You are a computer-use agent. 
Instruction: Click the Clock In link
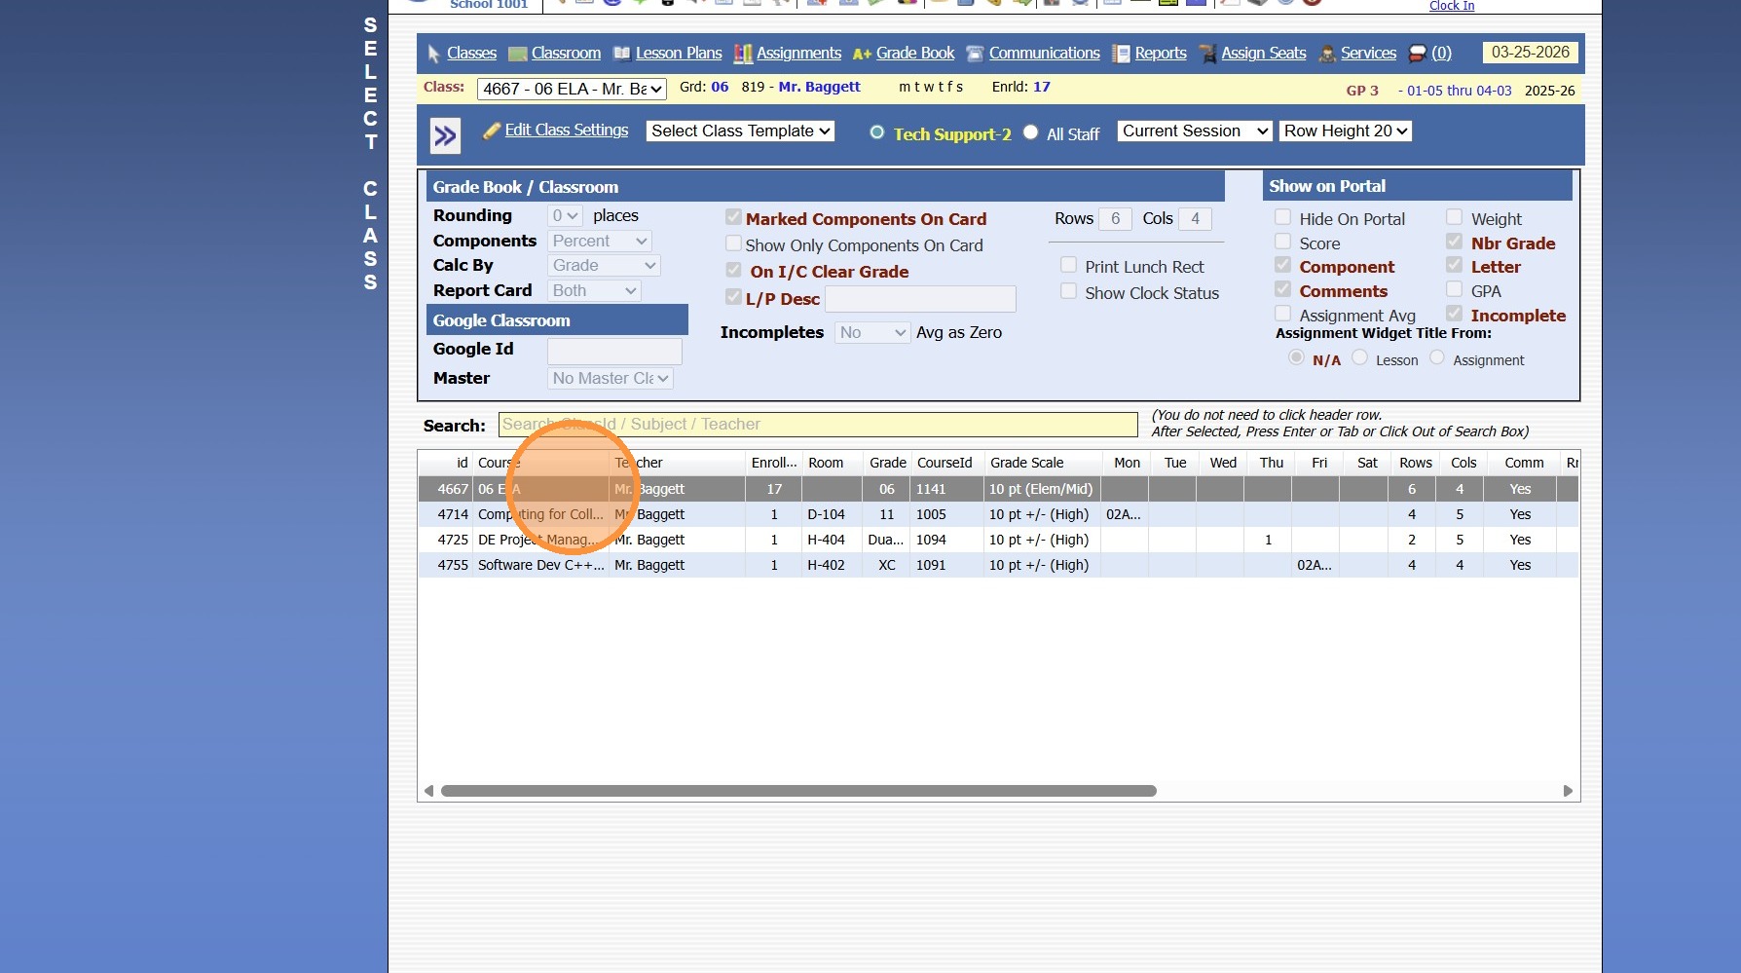coord(1451,6)
